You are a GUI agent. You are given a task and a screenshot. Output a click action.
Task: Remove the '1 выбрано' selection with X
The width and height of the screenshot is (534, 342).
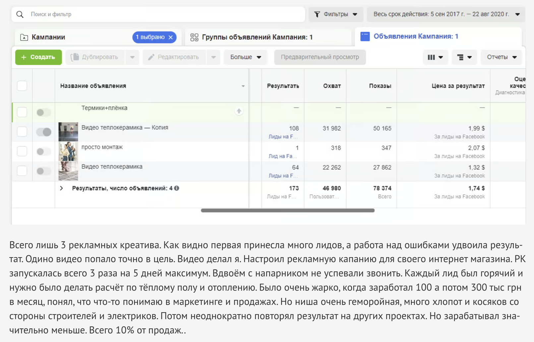point(171,37)
